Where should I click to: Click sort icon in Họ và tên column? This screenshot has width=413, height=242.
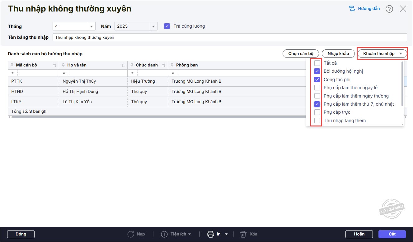pos(124,65)
